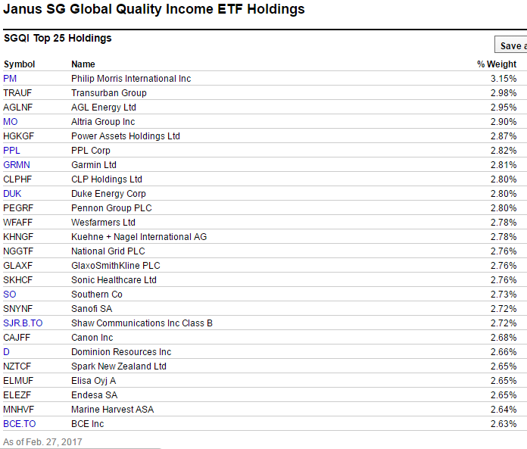Open the SJR.B.TO ticker symbol link
The image size is (527, 449).
tap(23, 323)
